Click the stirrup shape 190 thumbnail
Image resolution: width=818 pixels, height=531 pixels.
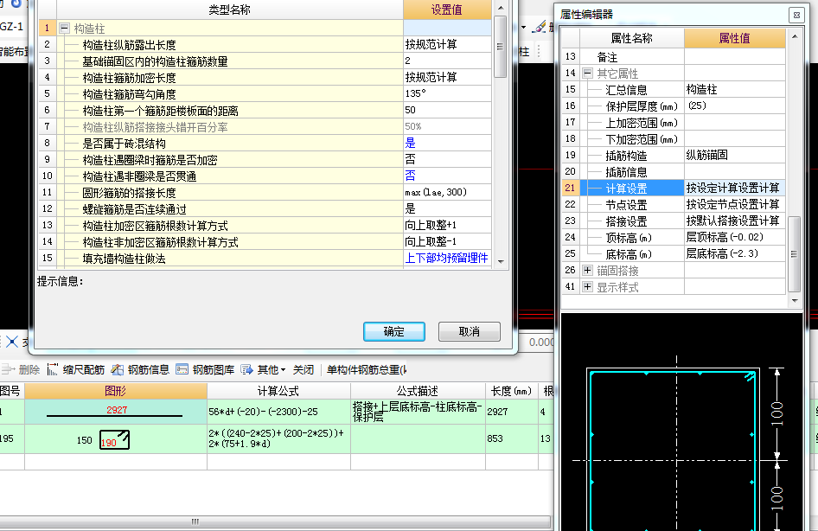(115, 439)
